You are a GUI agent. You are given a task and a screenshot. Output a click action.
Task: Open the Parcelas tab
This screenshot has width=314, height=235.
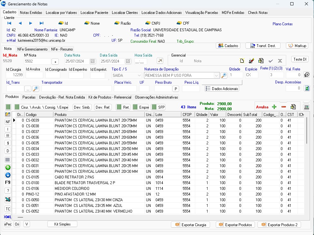pos(29,97)
